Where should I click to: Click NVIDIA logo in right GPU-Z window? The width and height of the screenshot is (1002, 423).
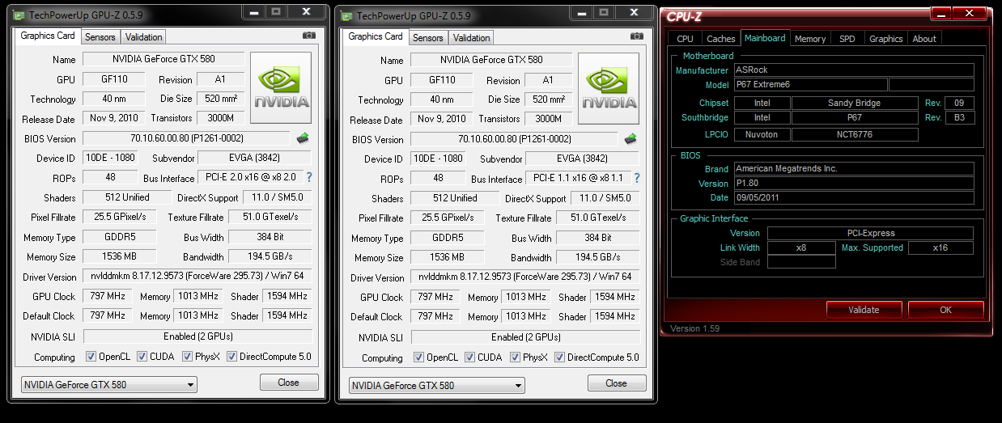[x=609, y=89]
